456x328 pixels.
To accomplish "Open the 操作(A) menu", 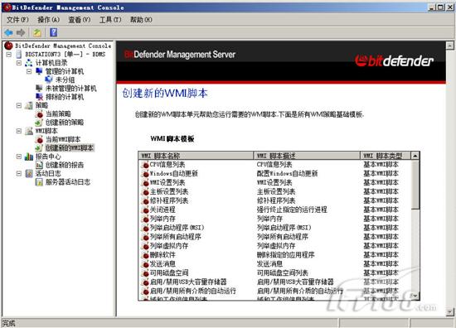I will pos(49,20).
